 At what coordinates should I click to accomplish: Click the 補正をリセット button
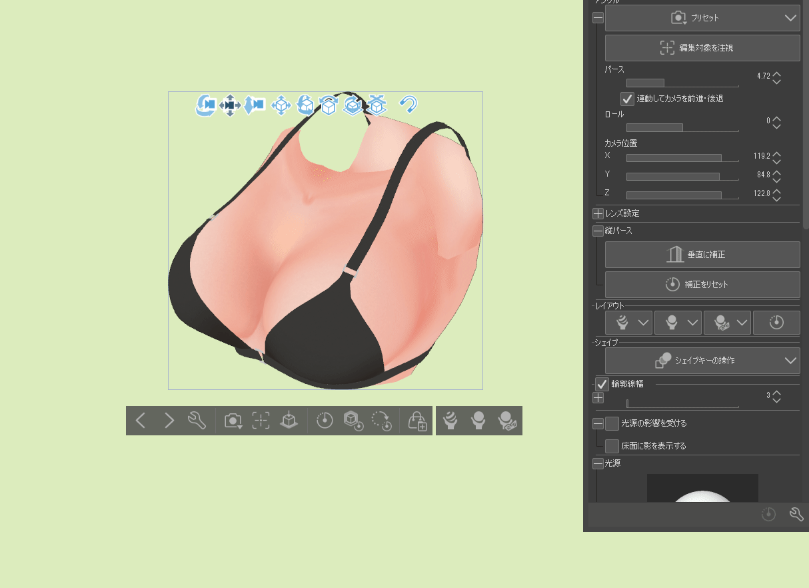702,285
